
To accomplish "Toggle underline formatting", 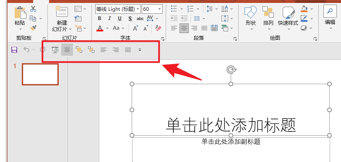I will coord(120,18).
